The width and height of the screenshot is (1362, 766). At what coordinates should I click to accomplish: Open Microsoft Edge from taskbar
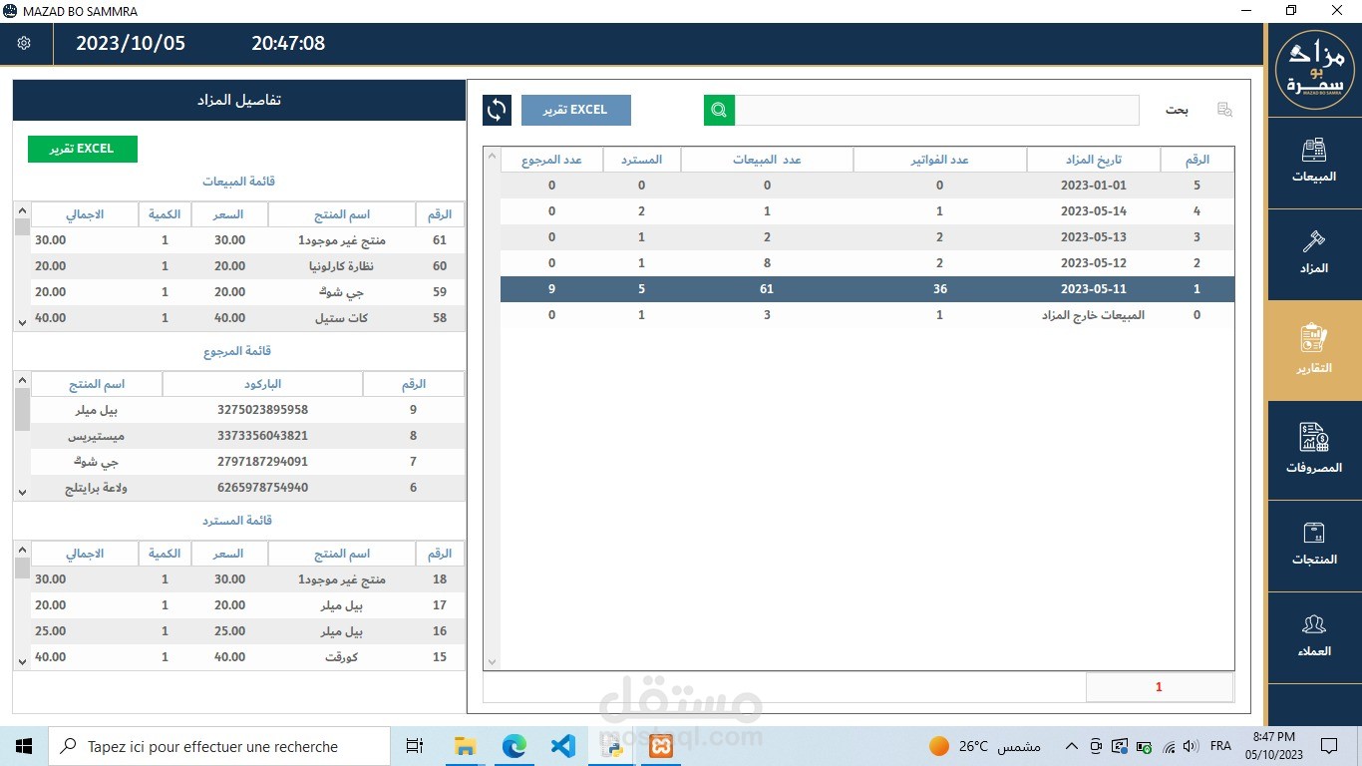pos(513,746)
